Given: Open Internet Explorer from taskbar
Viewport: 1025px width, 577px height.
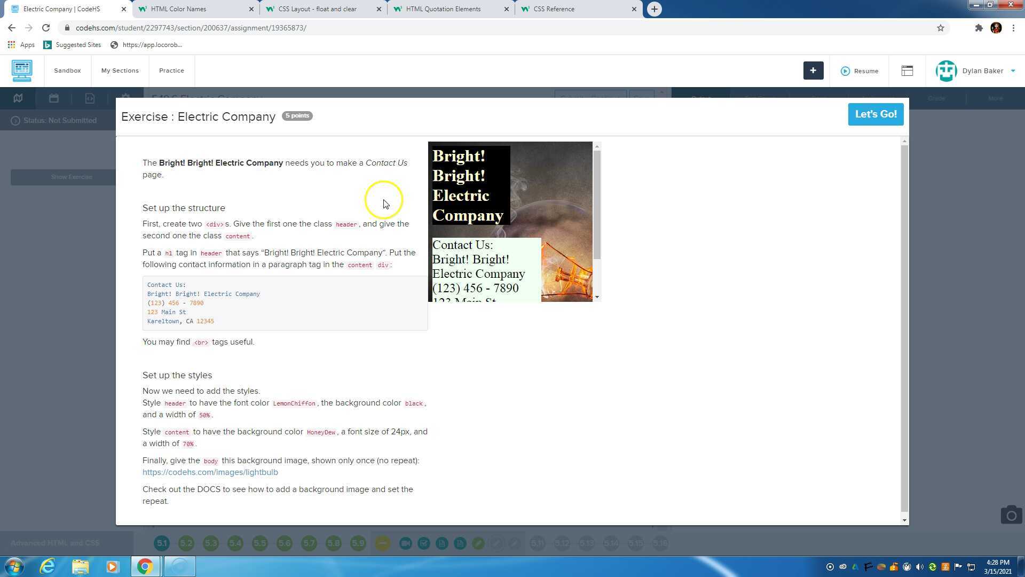Looking at the screenshot, I should tap(48, 566).
